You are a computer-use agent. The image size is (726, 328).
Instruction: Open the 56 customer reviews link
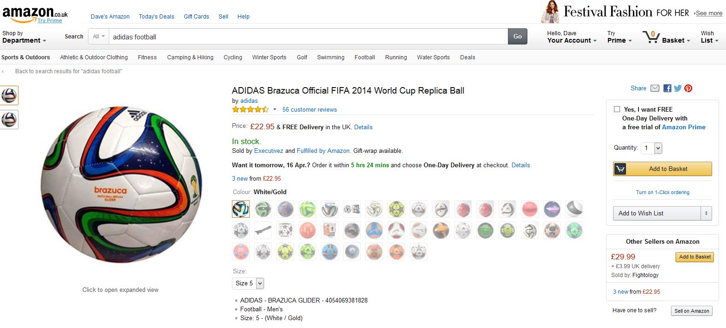310,110
